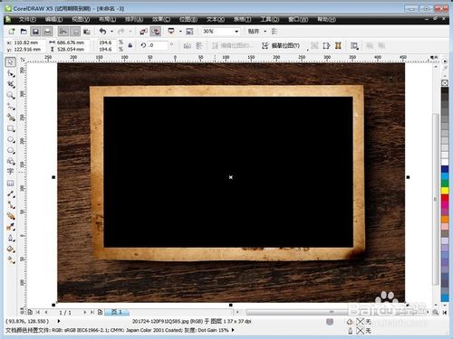
Task: Open the 工具 (Tools) menu
Action: point(270,19)
